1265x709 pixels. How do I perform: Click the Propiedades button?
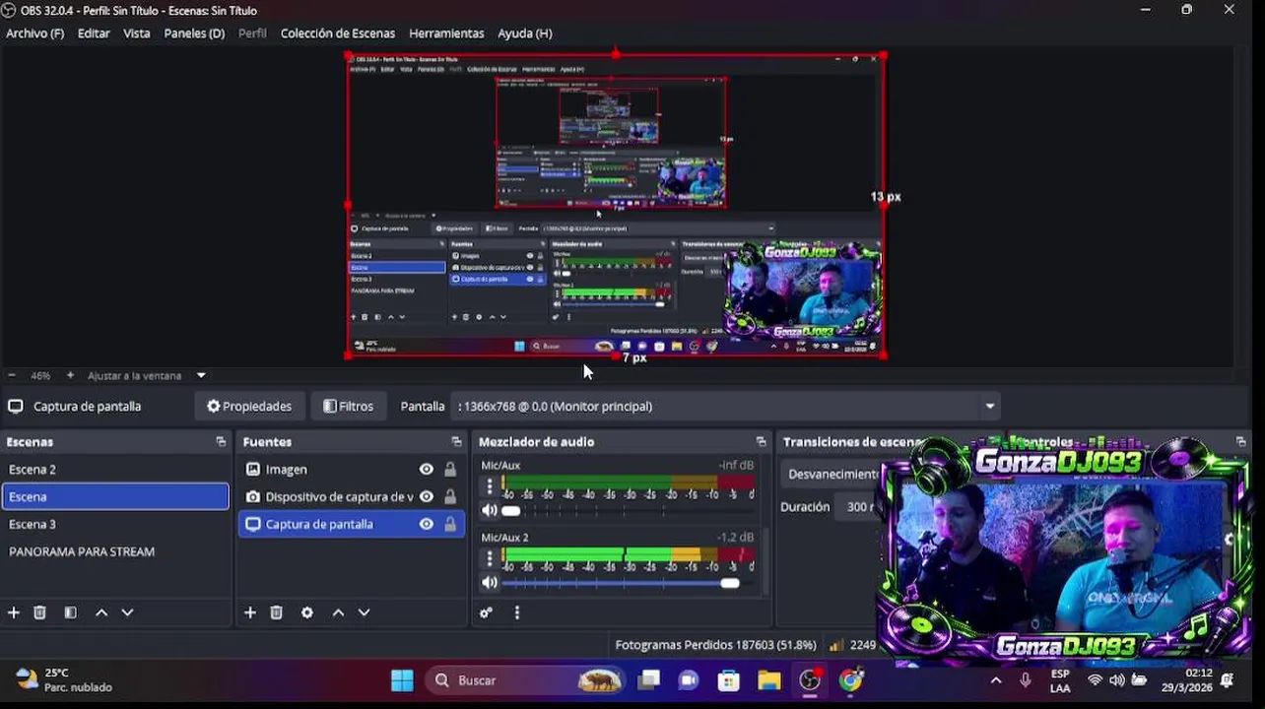tap(249, 407)
